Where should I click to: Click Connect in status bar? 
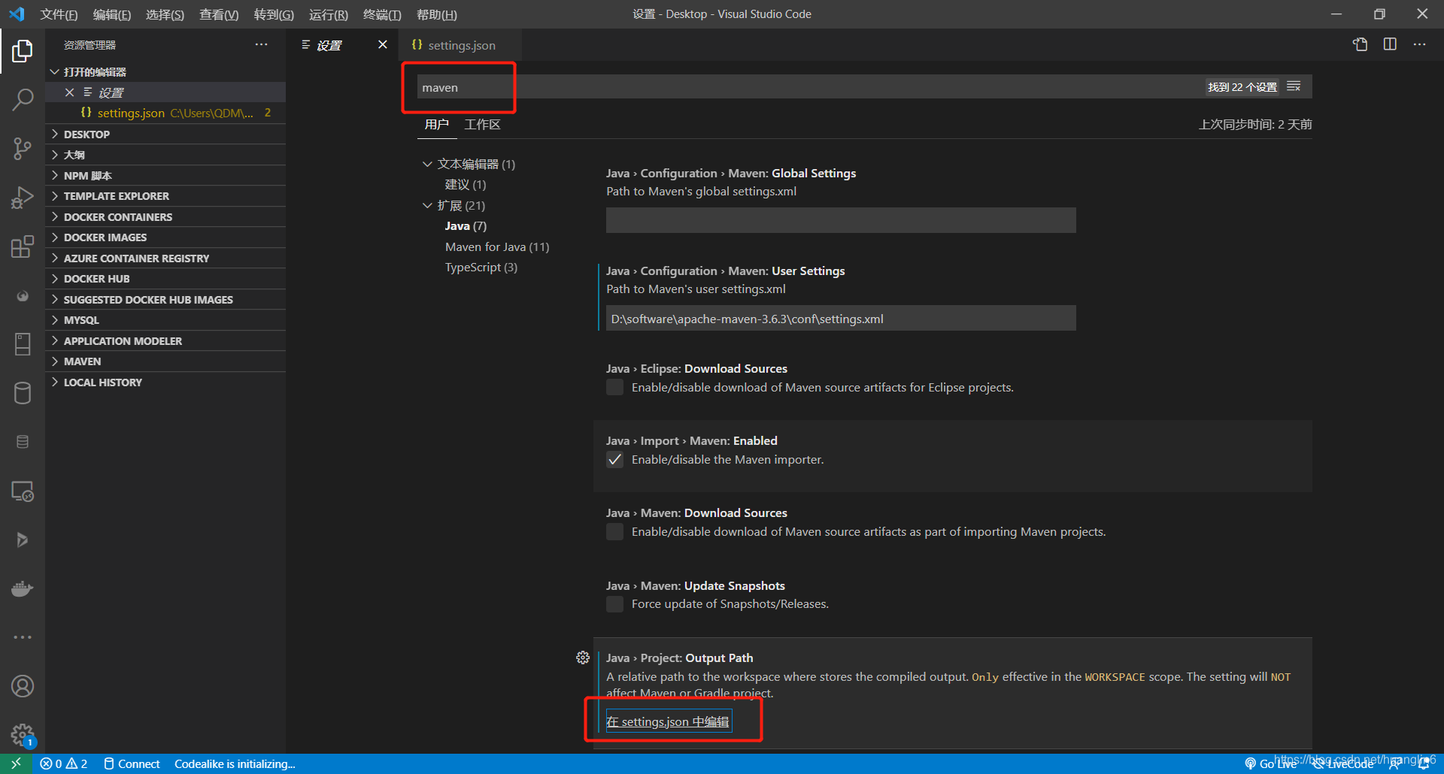132,763
